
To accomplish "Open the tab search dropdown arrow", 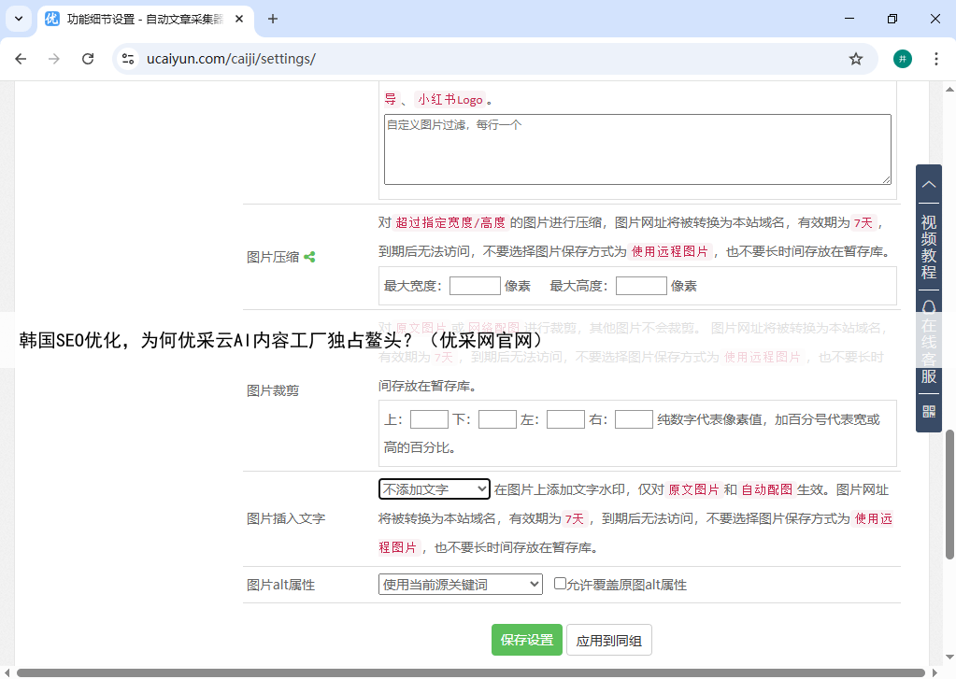I will tap(18, 19).
